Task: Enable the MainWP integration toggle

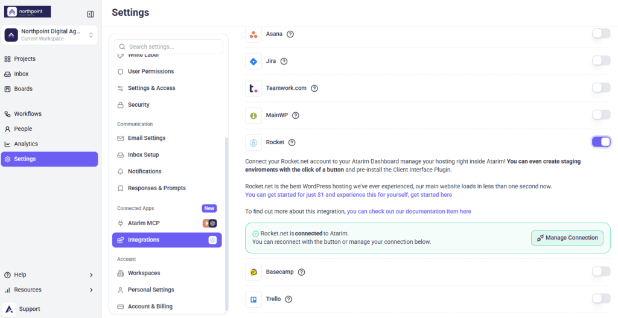Action: (601, 115)
